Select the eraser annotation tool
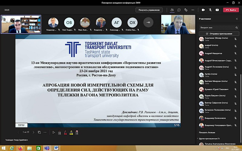The width and height of the screenshot is (242, 151). [77, 132]
